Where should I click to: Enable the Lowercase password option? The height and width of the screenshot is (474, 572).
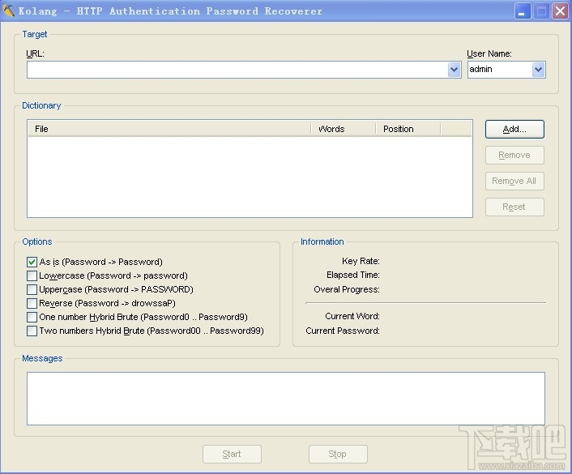click(32, 275)
